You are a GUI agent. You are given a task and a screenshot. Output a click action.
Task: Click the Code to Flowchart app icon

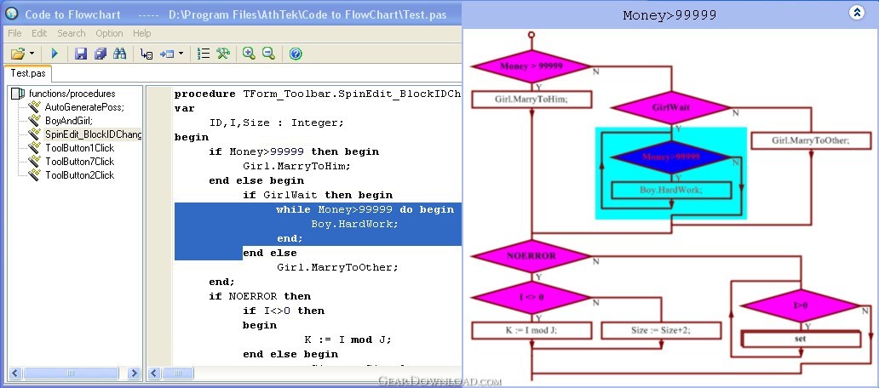click(12, 14)
